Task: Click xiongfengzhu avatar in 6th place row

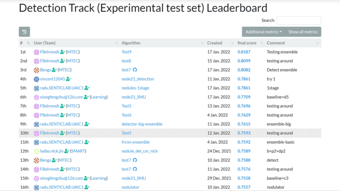Action: tap(36, 97)
